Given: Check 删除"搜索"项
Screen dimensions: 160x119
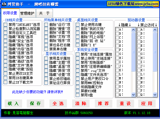Looking at the screenshot, I should pos(46,29).
